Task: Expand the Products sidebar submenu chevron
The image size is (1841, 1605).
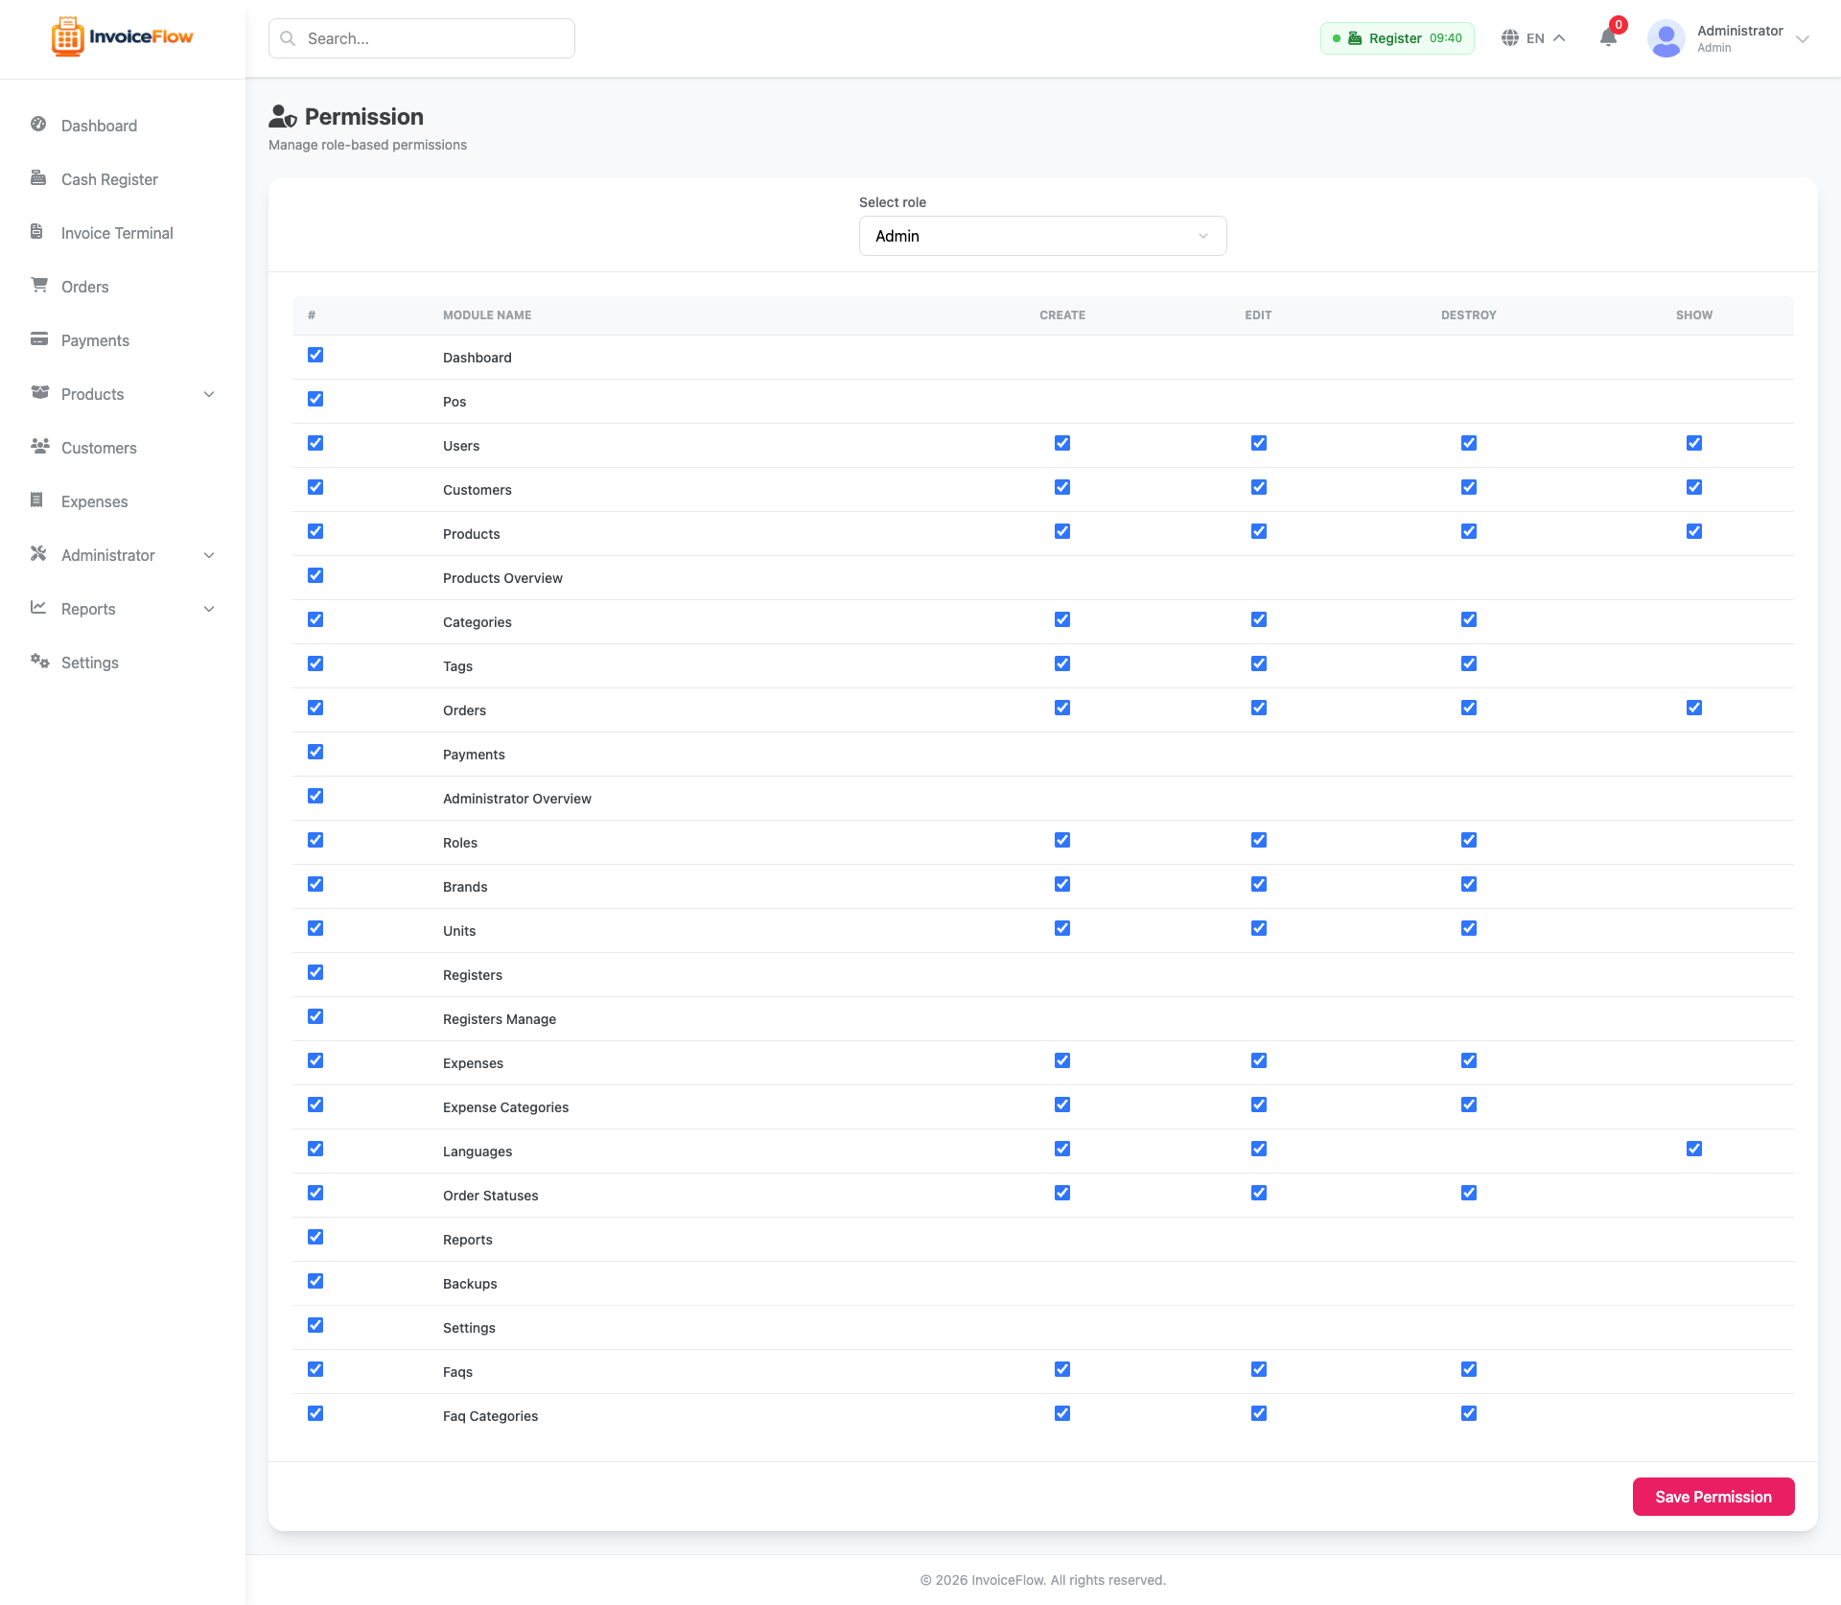Action: [209, 394]
